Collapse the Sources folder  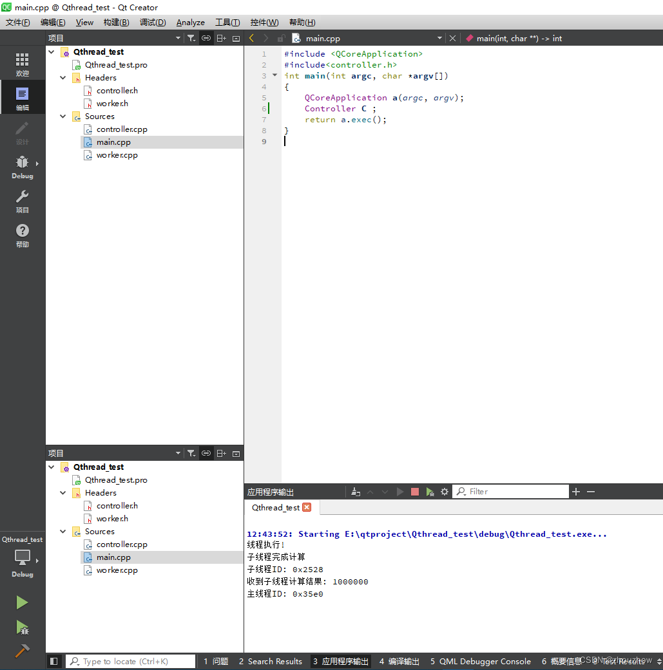click(62, 116)
